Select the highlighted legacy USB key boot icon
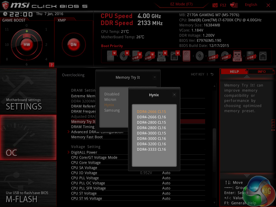The image size is (276, 207). tap(237, 56)
